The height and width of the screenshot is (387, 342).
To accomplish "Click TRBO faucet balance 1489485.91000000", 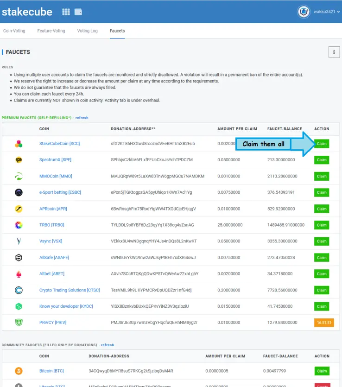I will click(286, 225).
